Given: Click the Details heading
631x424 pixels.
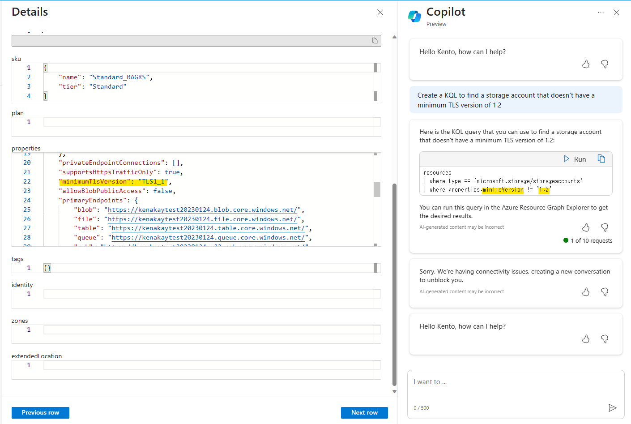Looking at the screenshot, I should [30, 12].
